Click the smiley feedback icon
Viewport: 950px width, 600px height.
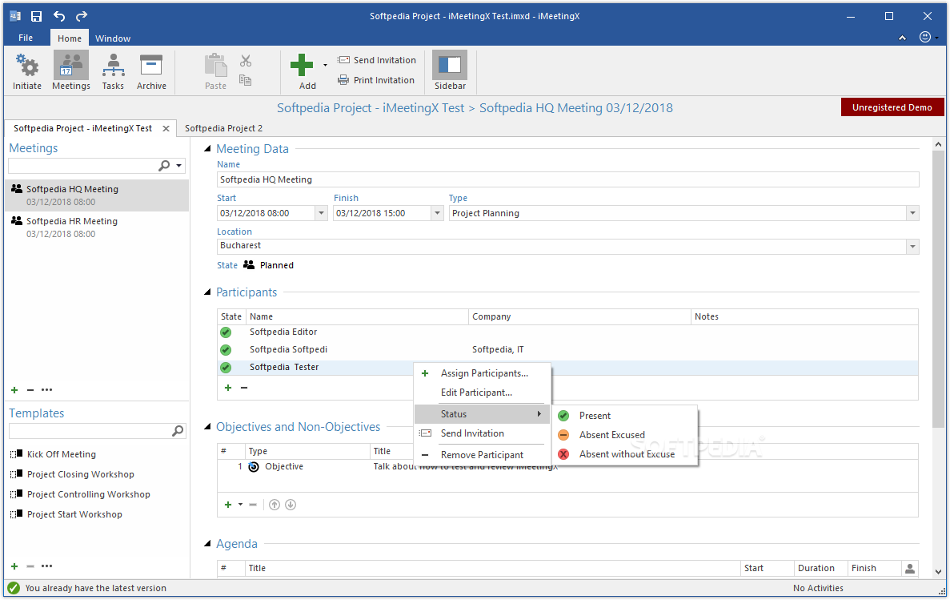[x=924, y=37]
